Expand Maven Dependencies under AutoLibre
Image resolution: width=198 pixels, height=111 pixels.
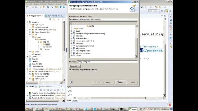pos(30,32)
